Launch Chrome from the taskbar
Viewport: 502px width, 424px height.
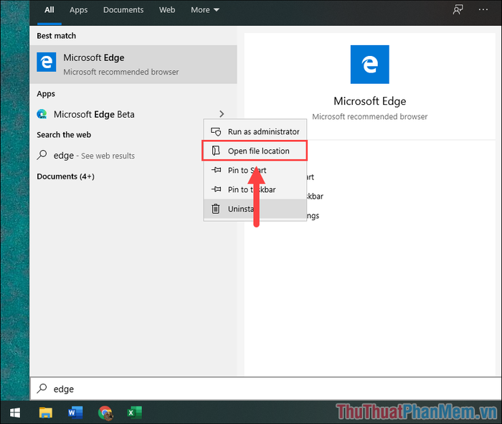(x=105, y=413)
